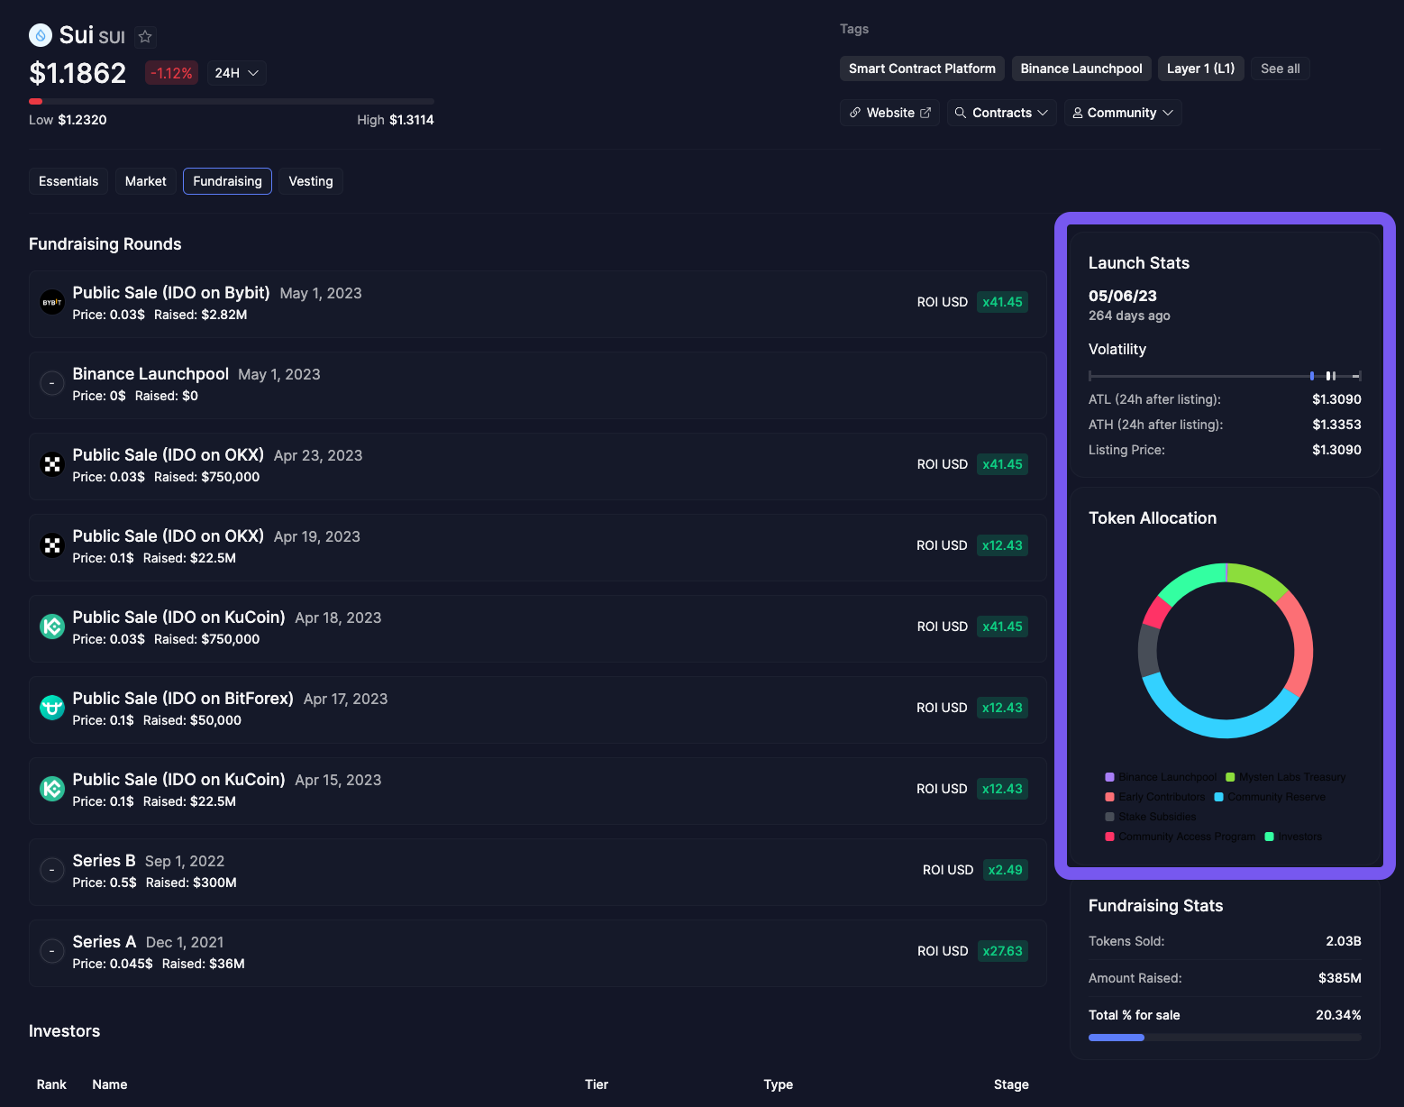Click the Amount Raised value $385M
Viewport: 1404px width, 1107px height.
tap(1339, 978)
